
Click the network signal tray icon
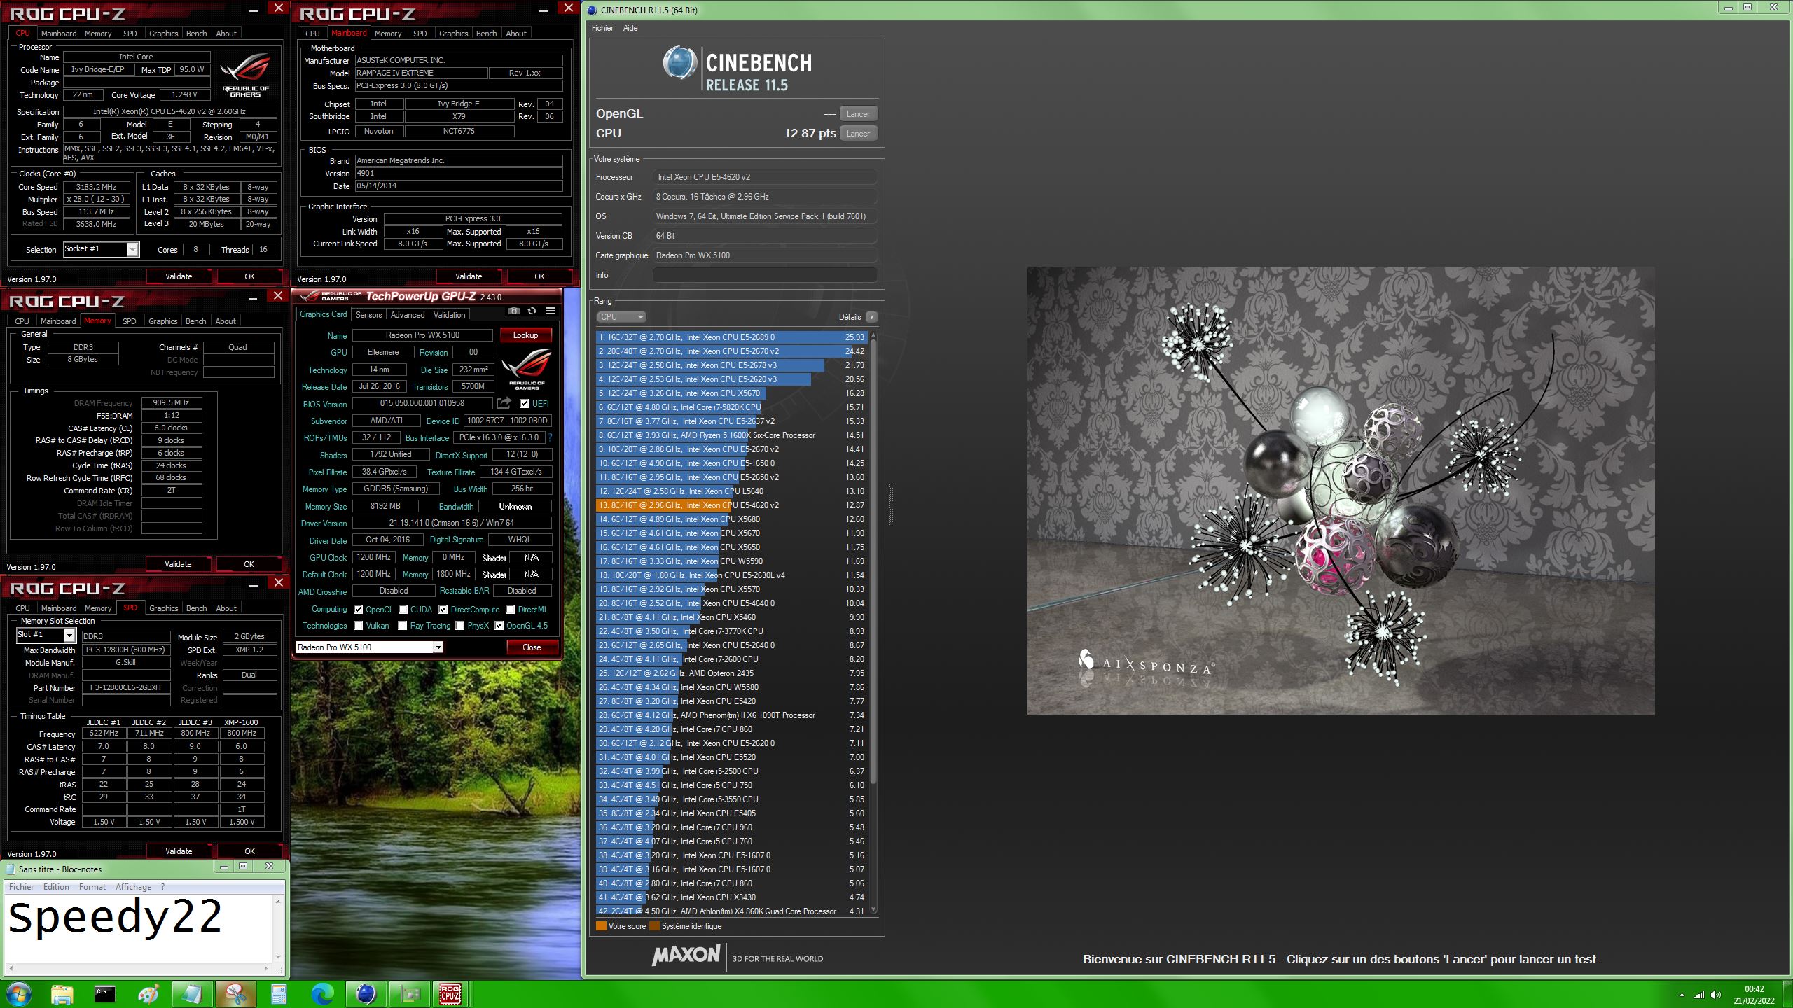[1699, 995]
